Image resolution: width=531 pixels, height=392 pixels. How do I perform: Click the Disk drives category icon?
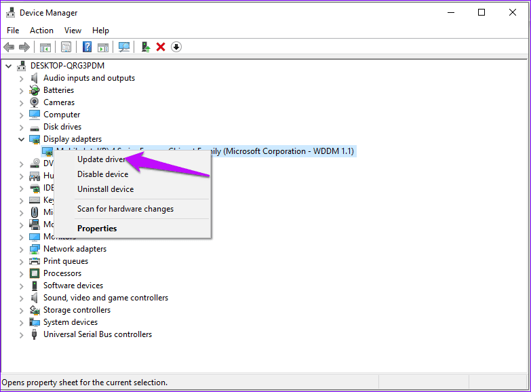[34, 128]
